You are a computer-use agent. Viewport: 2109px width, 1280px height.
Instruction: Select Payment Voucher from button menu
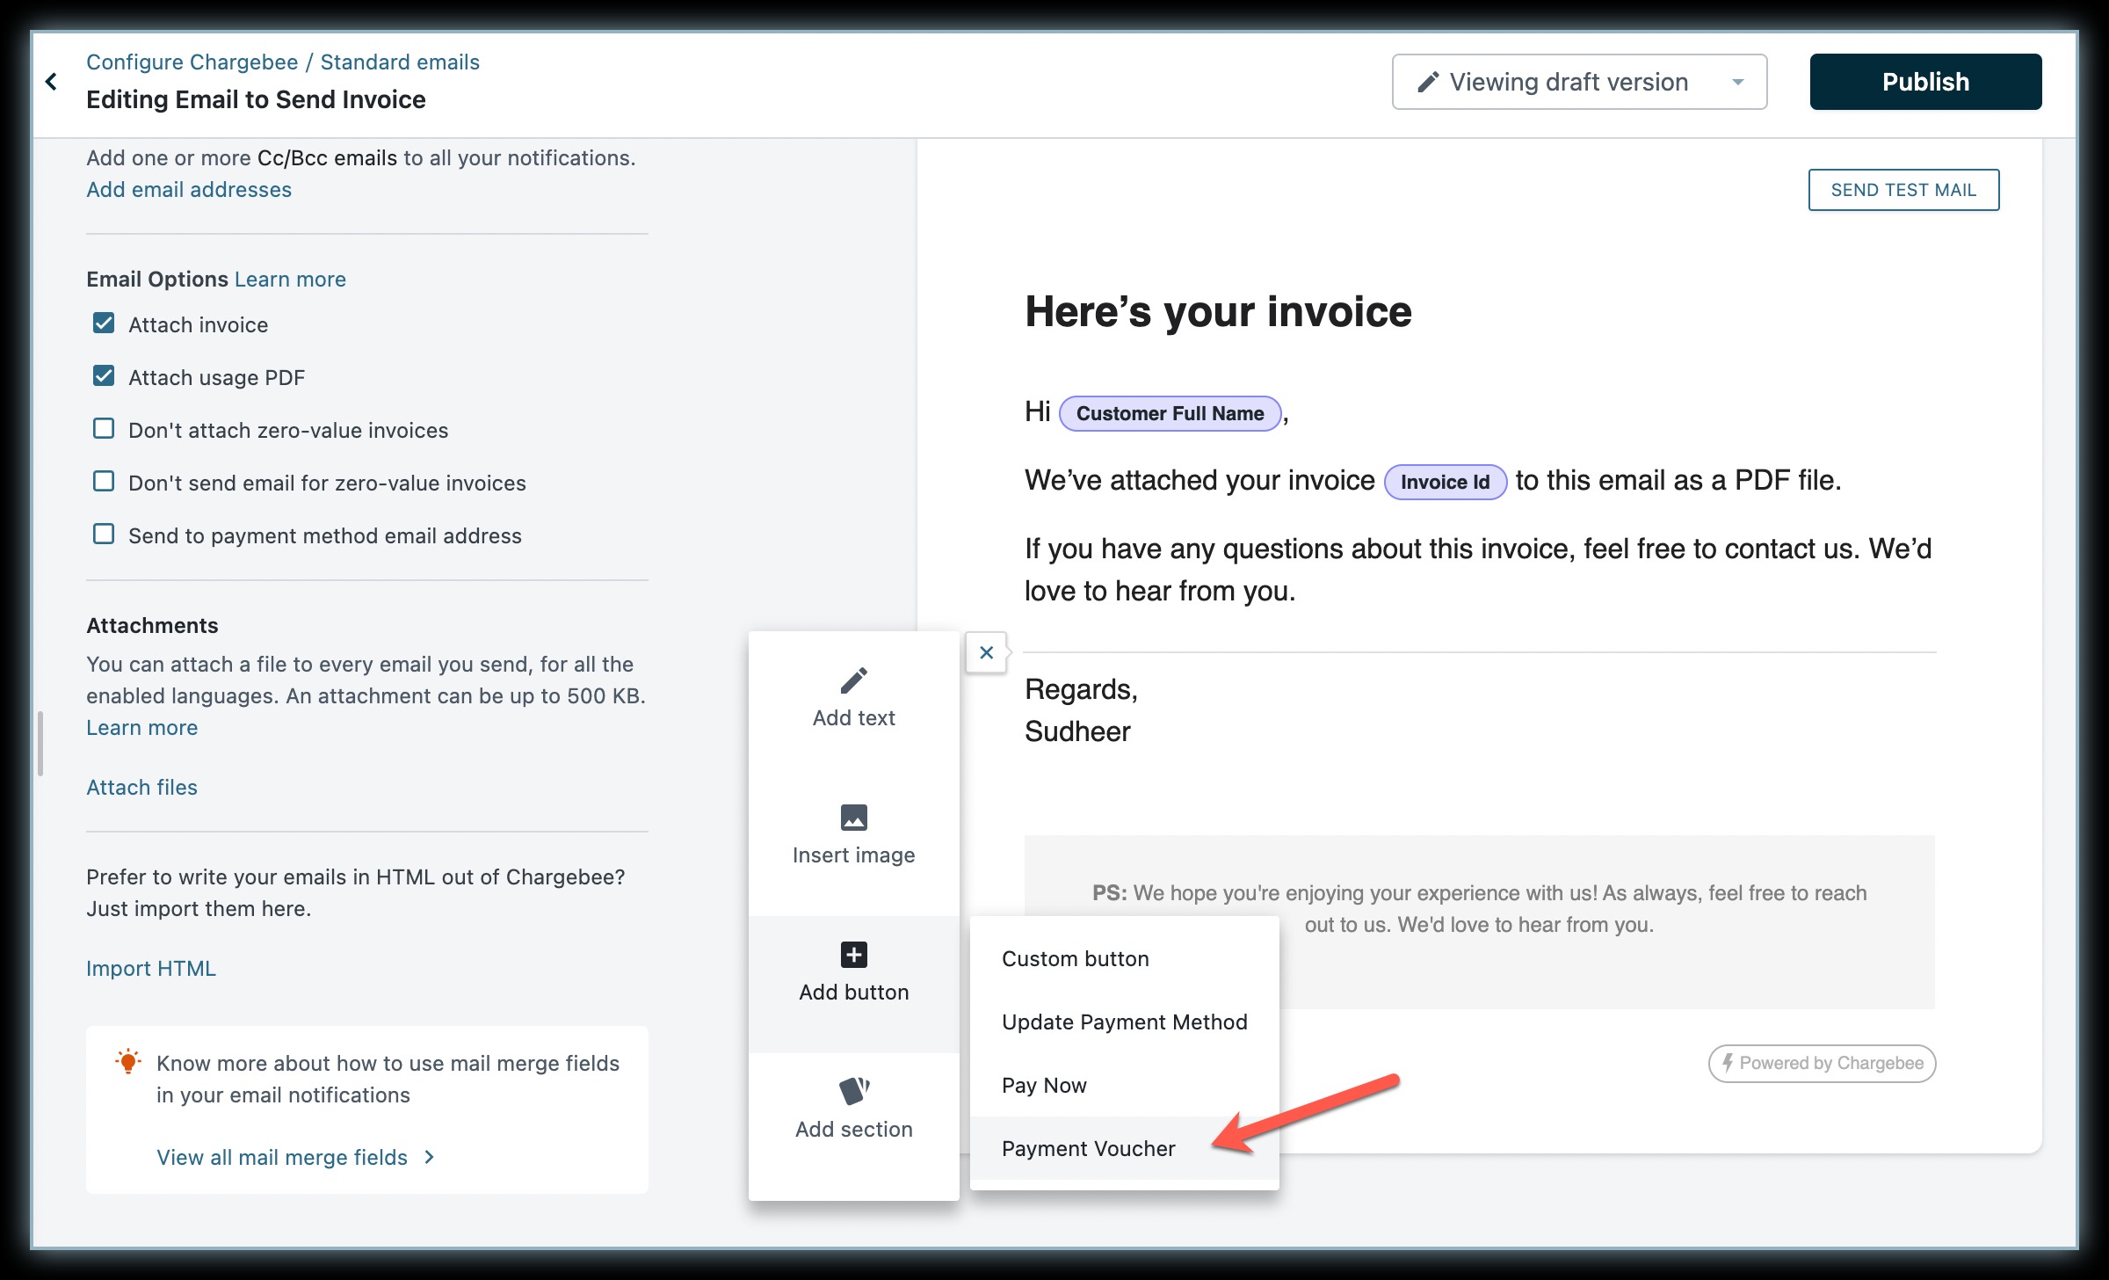click(x=1088, y=1148)
